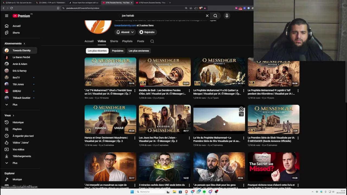The height and width of the screenshot is (195, 347).
Task: Open O Messenger Episode 5 thumbnail
Action: [x=219, y=72]
